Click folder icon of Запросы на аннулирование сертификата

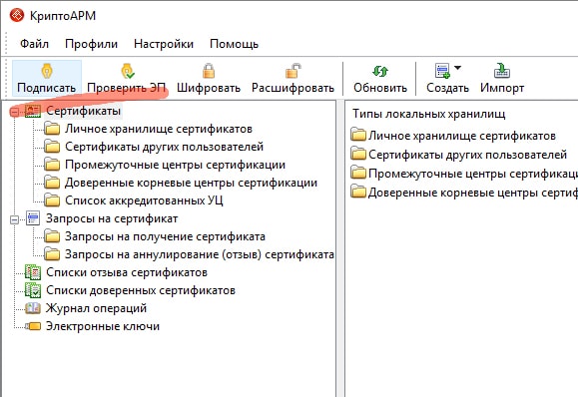pyautogui.click(x=52, y=254)
